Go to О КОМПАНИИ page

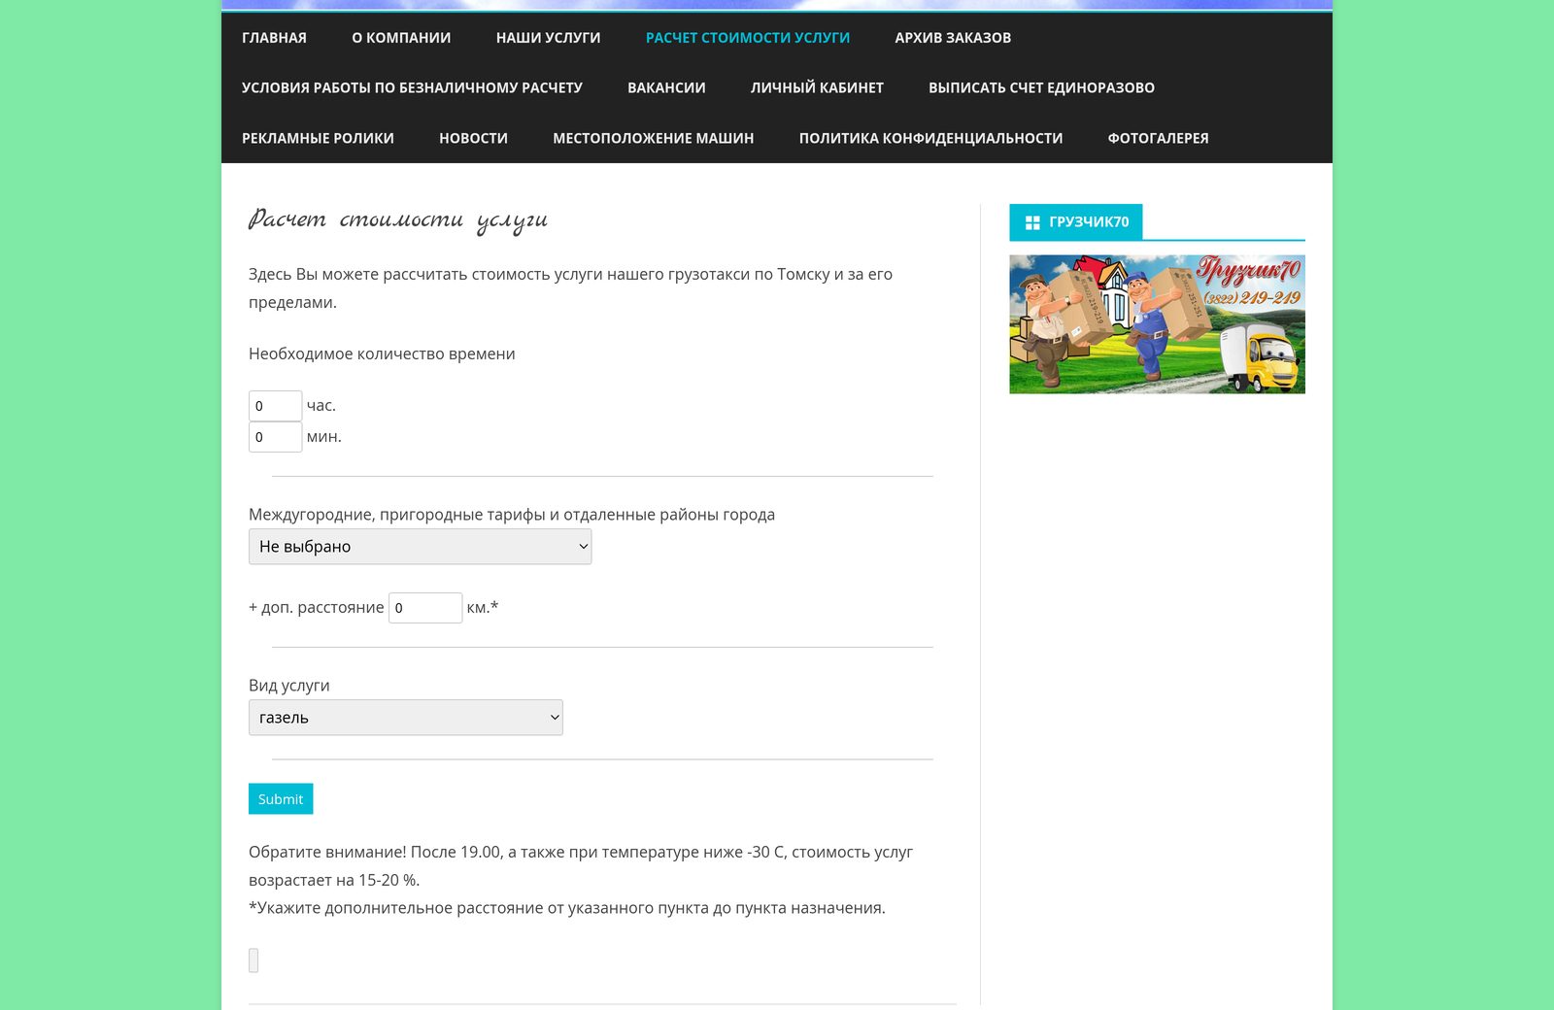coord(401,38)
